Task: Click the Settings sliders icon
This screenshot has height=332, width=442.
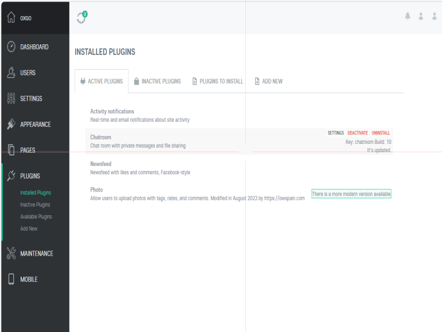Action: 11,98
